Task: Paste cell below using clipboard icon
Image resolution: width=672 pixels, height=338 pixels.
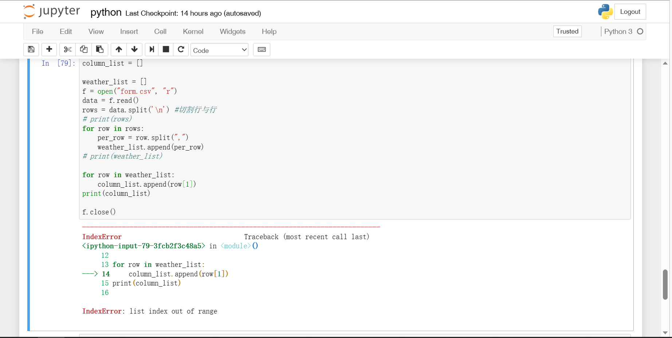Action: tap(99, 50)
